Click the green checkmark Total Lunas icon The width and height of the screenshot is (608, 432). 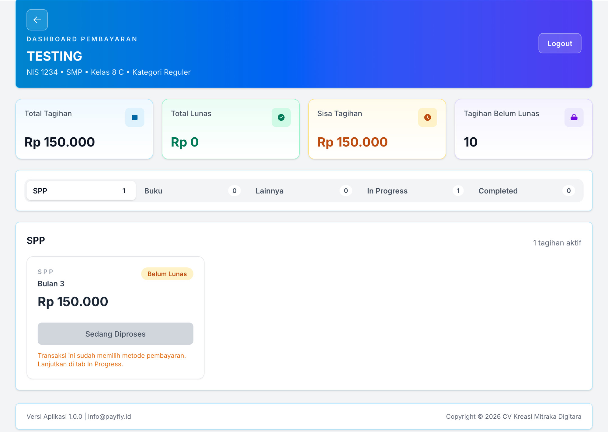click(281, 117)
